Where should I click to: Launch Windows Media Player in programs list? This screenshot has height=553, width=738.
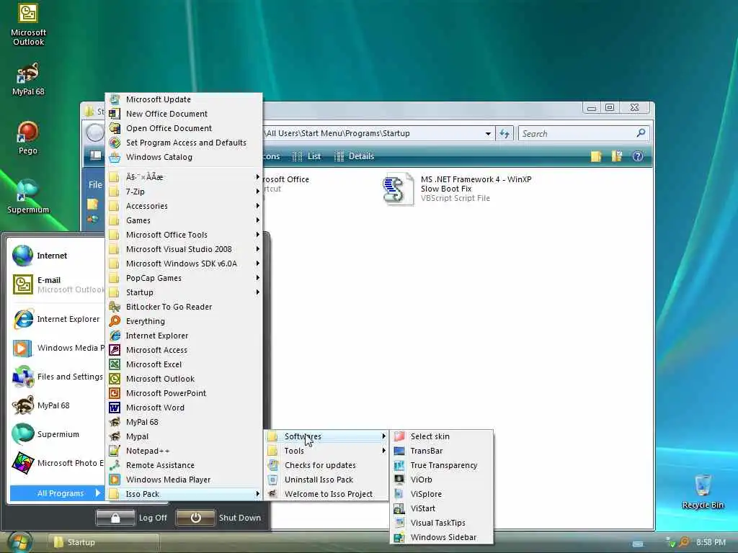click(x=184, y=480)
